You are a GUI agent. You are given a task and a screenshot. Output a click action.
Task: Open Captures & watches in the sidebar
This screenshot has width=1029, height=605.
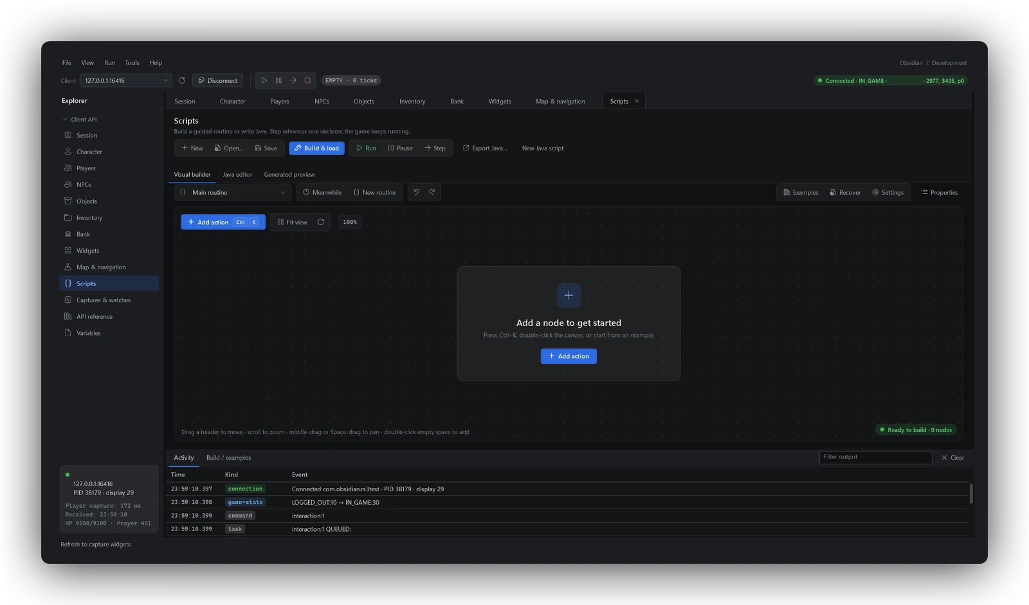pos(109,300)
